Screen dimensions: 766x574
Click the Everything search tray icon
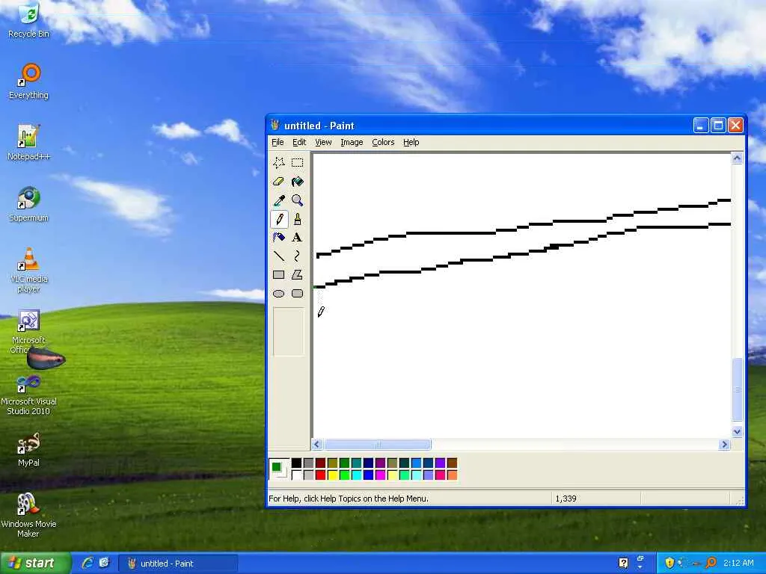click(x=711, y=563)
